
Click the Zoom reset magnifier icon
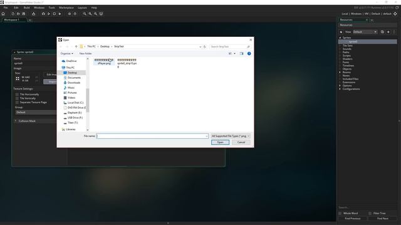pos(90,14)
